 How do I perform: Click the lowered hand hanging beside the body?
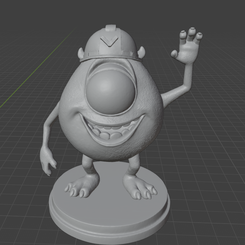[x=48, y=161]
